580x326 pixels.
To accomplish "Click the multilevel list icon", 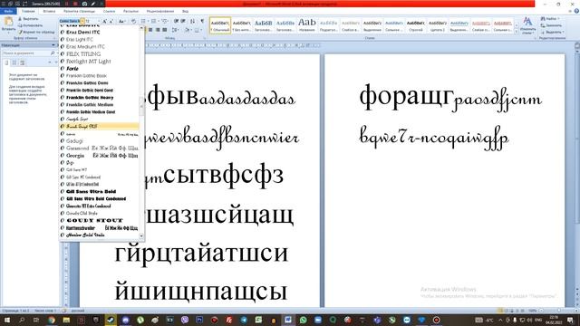I will coord(165,21).
